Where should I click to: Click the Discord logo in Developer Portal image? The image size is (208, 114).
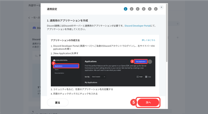(54, 61)
